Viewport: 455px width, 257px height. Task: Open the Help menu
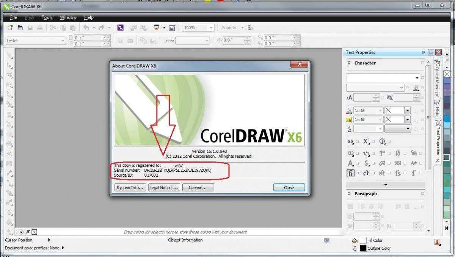point(89,17)
